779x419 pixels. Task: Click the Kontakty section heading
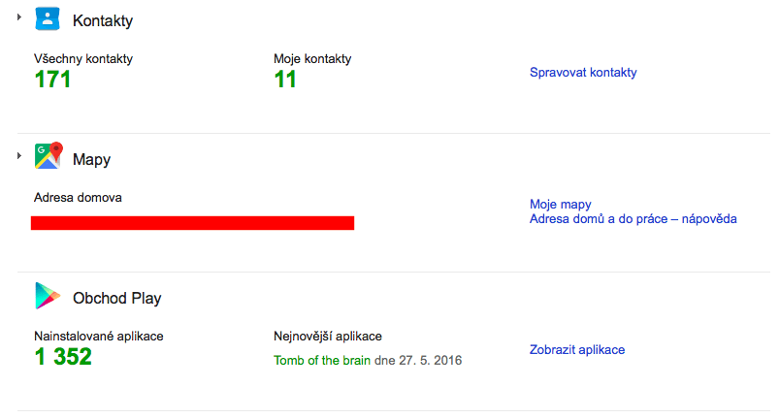coord(103,20)
